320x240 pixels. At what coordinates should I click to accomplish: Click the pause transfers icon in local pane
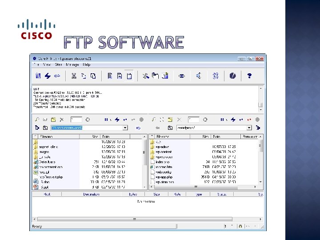pyautogui.click(x=106, y=120)
